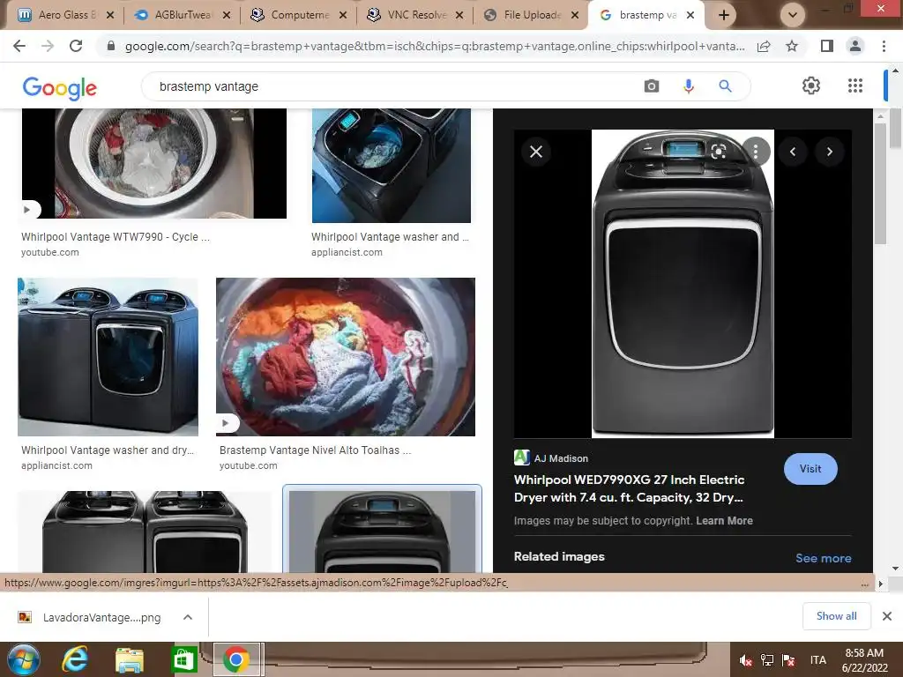Open Brastemp Vantage Nivel Alto Toalhas thumbnail
The image size is (903, 677).
(x=346, y=357)
